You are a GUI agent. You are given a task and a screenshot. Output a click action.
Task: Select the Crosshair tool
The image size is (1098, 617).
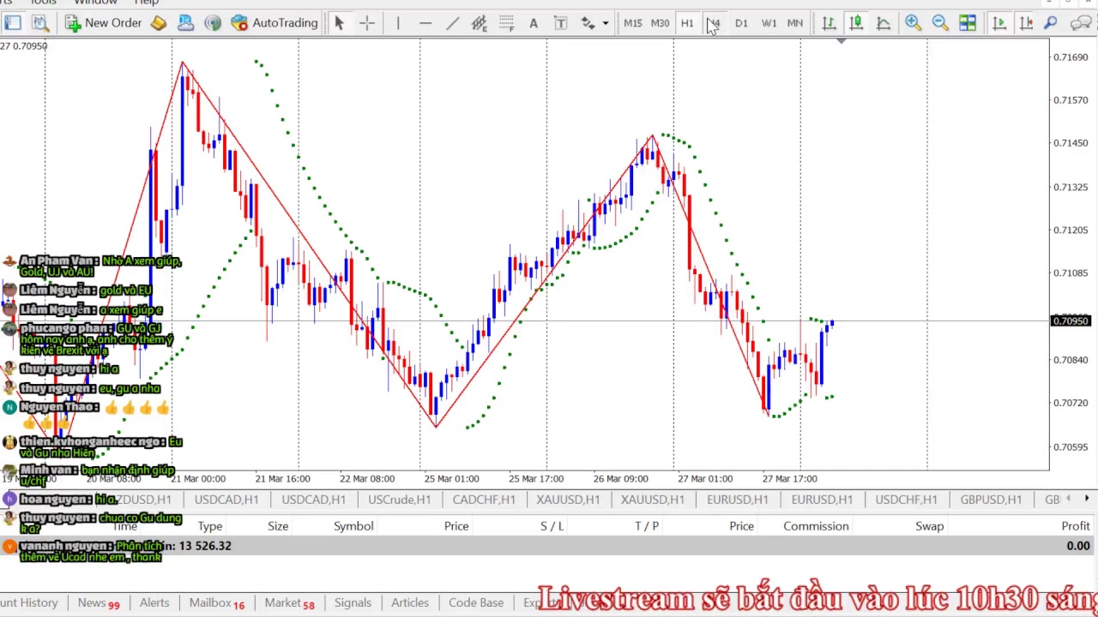(x=366, y=23)
